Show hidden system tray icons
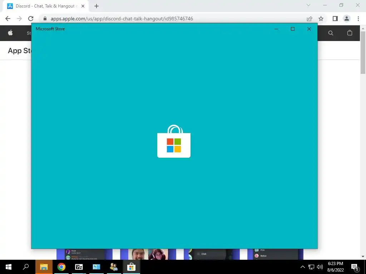 (302, 267)
